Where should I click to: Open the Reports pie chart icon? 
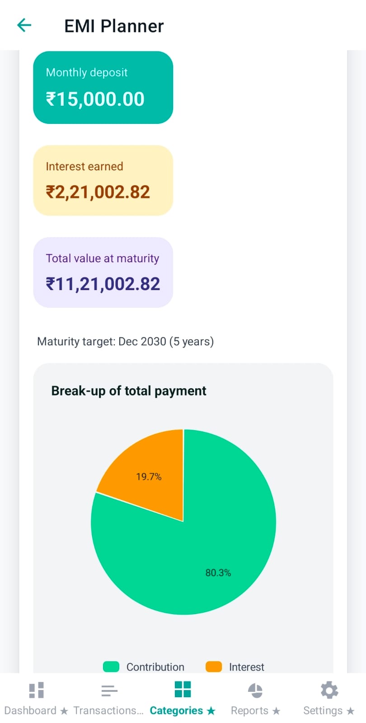click(x=255, y=690)
